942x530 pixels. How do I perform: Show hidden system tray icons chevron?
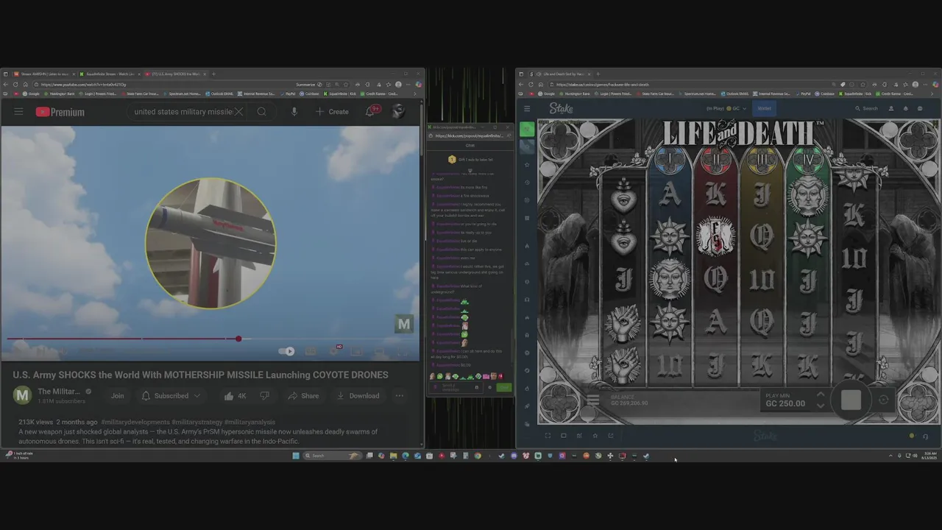(890, 456)
